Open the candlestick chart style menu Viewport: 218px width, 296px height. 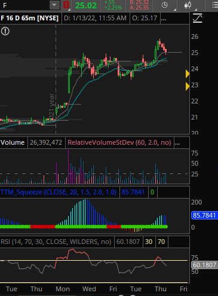point(188,5)
